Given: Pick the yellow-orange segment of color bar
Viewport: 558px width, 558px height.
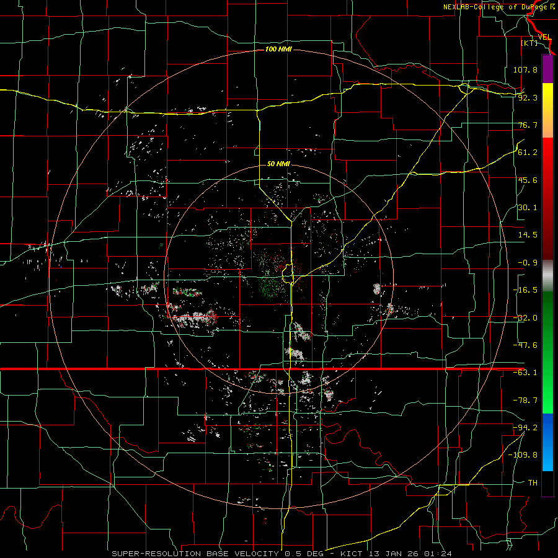Looking at the screenshot, I should point(547,110).
